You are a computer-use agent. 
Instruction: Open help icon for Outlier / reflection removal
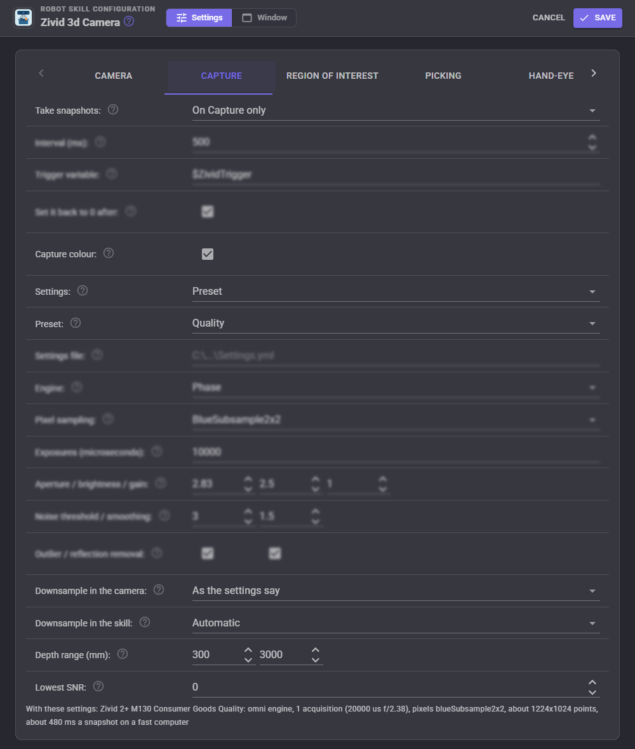(157, 553)
